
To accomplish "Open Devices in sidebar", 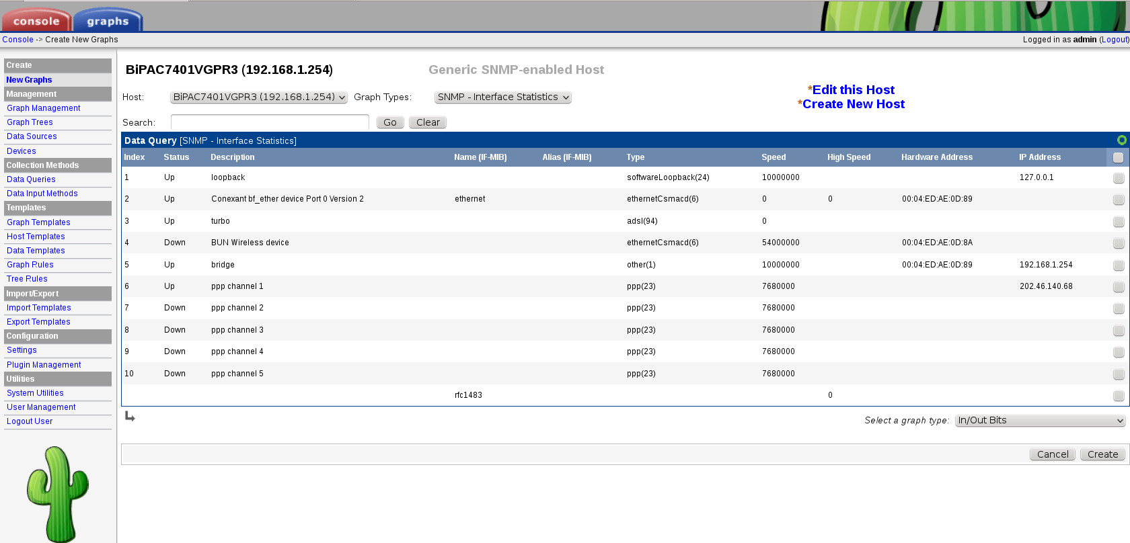I will point(22,151).
